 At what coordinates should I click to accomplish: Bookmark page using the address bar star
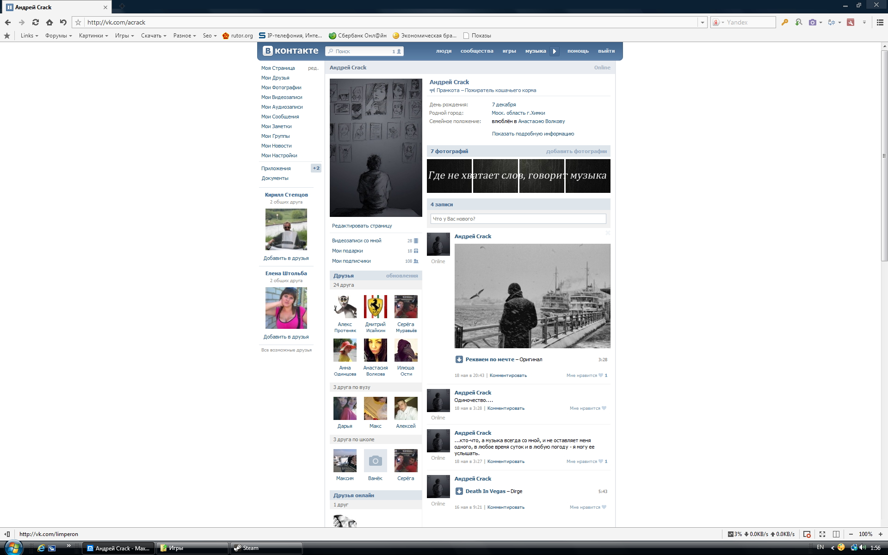tap(78, 22)
